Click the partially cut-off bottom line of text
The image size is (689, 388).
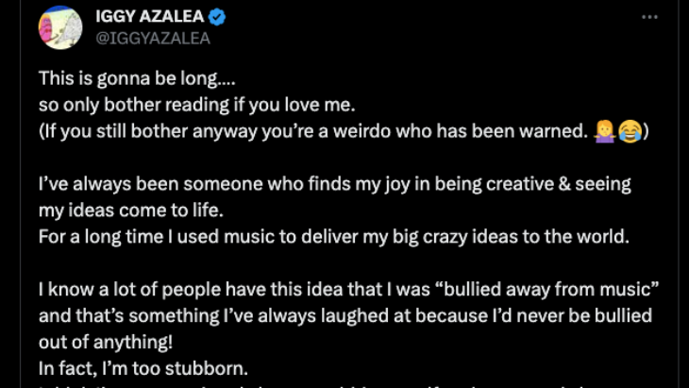[330, 384]
